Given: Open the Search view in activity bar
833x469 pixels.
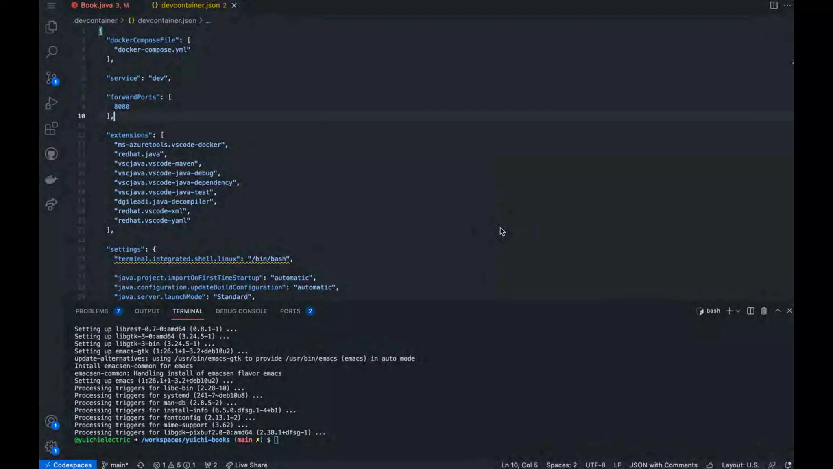Looking at the screenshot, I should [51, 52].
